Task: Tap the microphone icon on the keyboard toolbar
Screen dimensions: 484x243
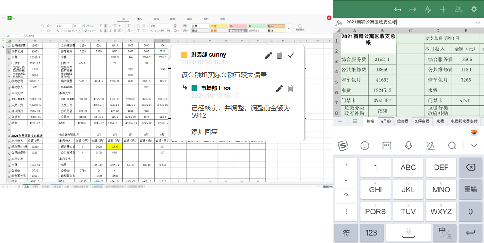Action: (x=408, y=145)
